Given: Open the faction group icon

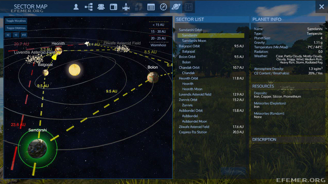Looking at the screenshot, I should tap(101, 7).
